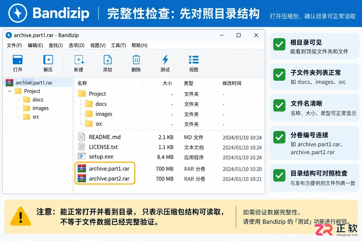Select the Project label in the left tree
The width and height of the screenshot is (362, 241).
tap(32, 91)
